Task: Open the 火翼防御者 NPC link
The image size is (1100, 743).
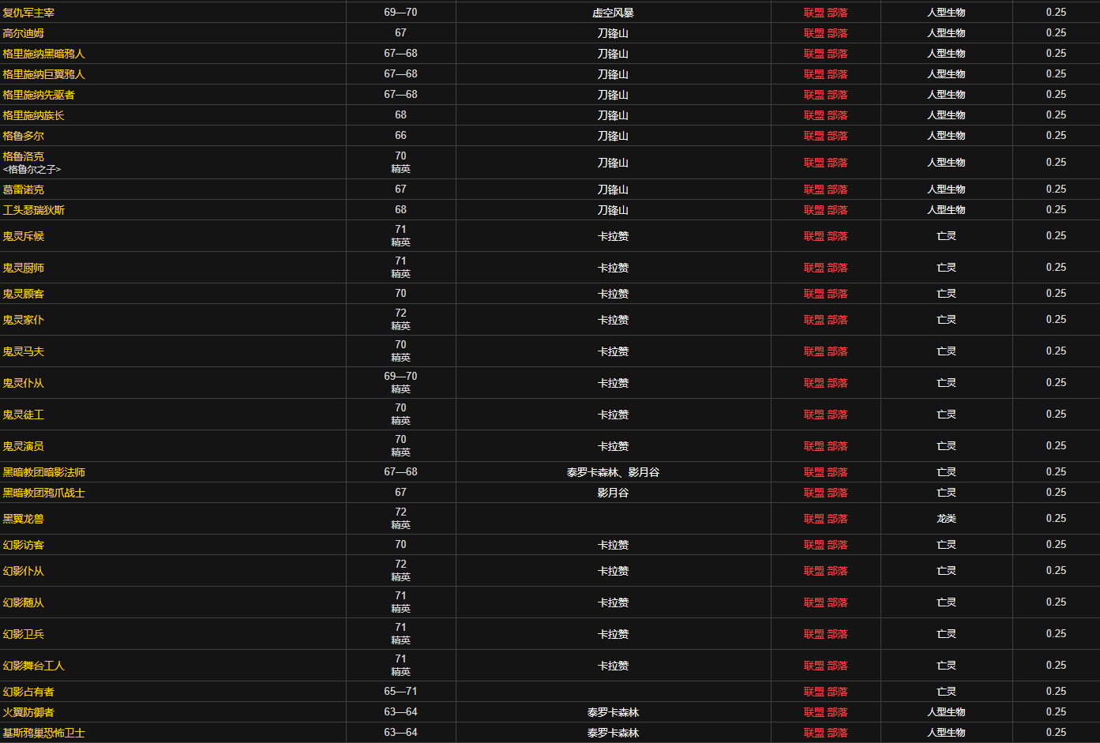Action: (28, 712)
